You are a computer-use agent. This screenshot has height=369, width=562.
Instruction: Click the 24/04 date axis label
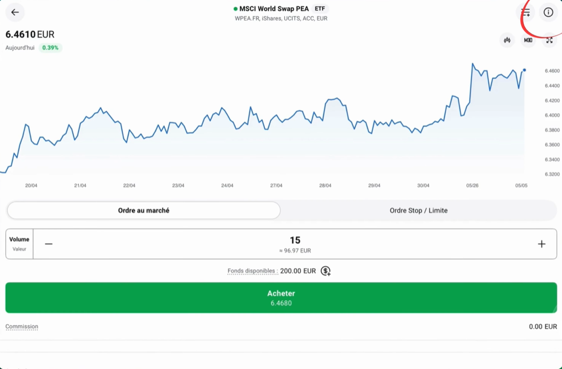pos(227,186)
